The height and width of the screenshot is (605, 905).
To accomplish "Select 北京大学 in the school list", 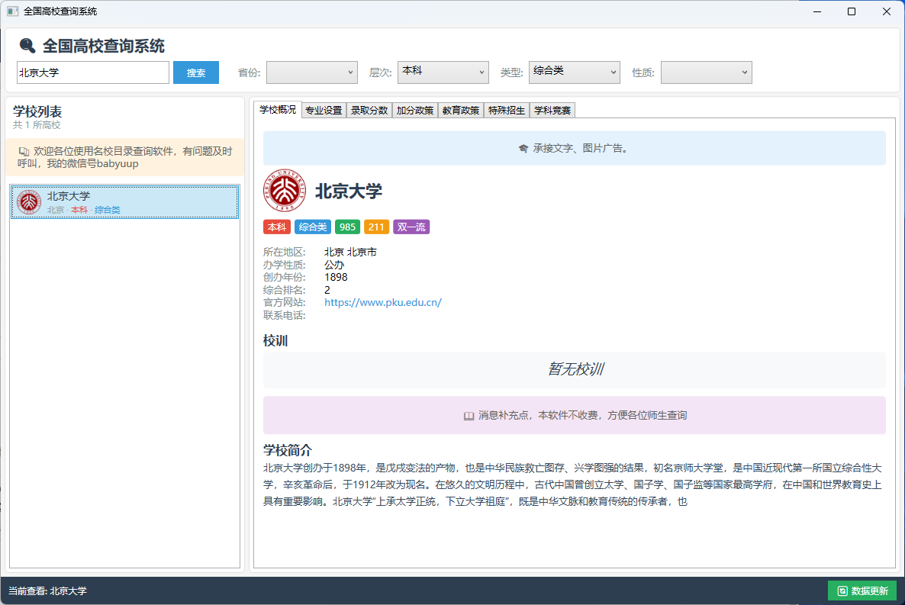I will 124,202.
